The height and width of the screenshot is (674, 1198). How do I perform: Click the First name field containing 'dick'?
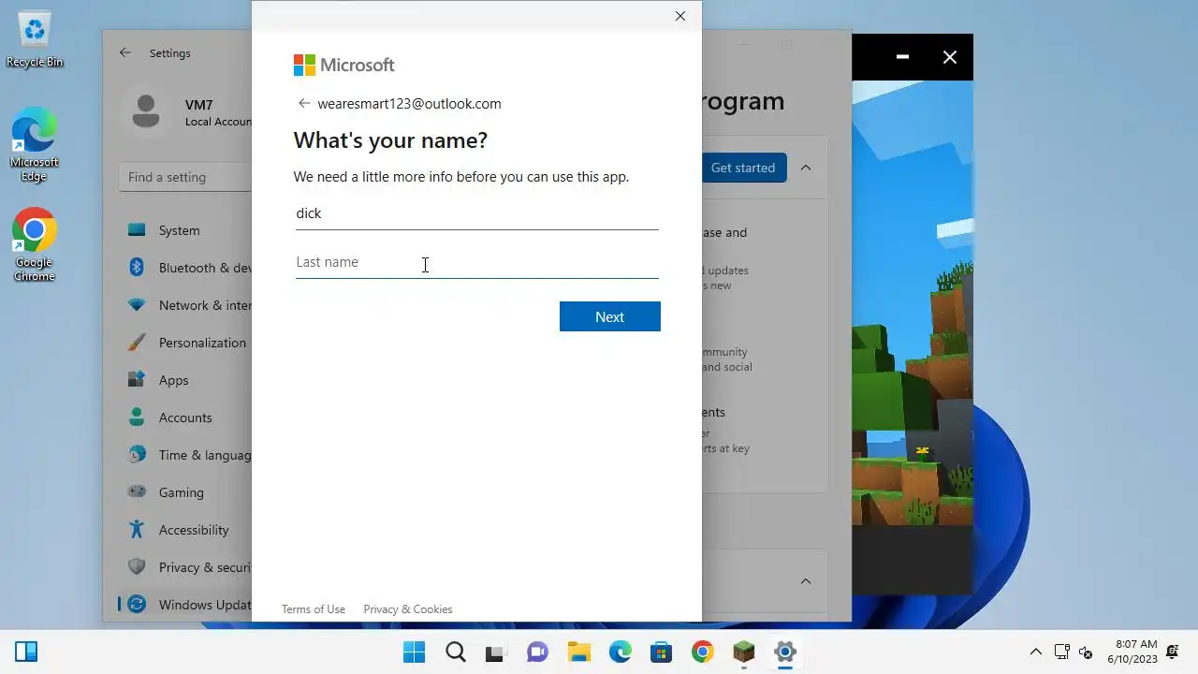tap(476, 213)
